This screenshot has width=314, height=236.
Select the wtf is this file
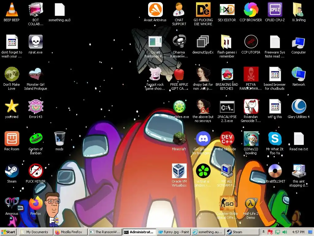tap(275, 106)
